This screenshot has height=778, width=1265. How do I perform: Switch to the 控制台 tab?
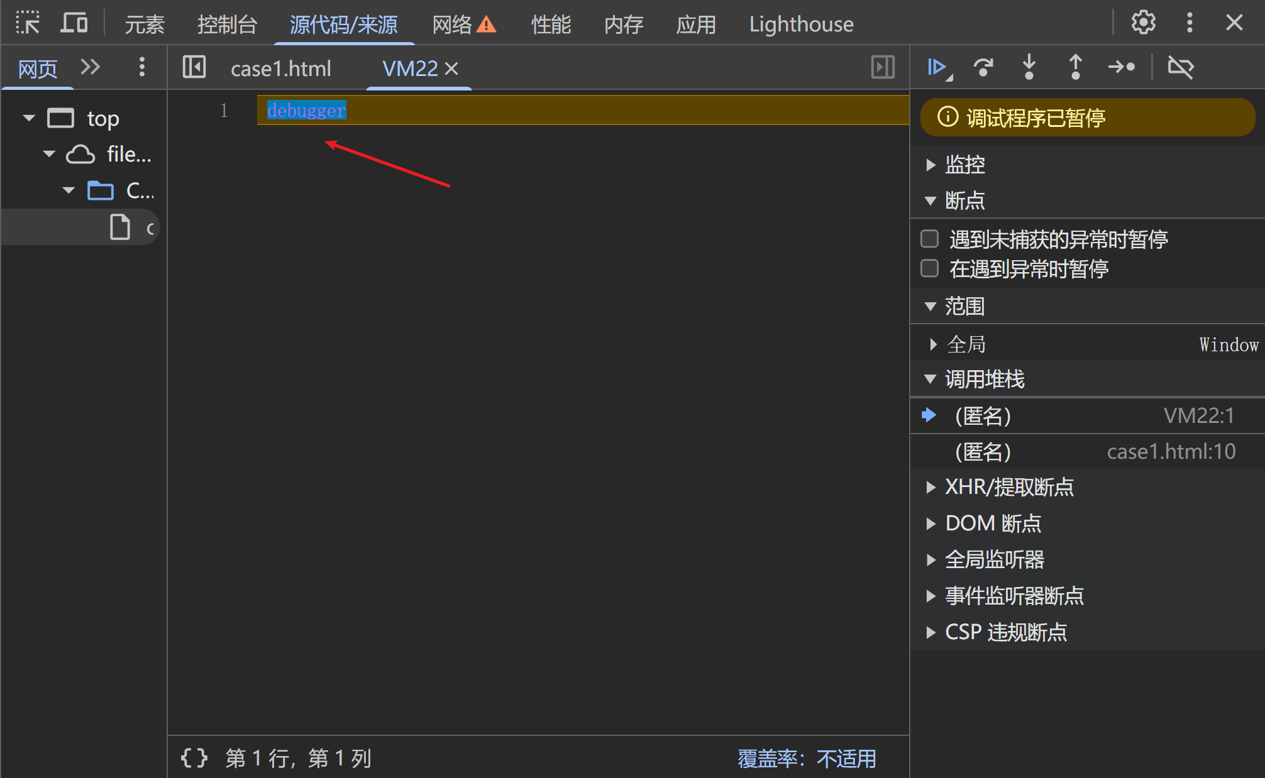click(x=227, y=25)
